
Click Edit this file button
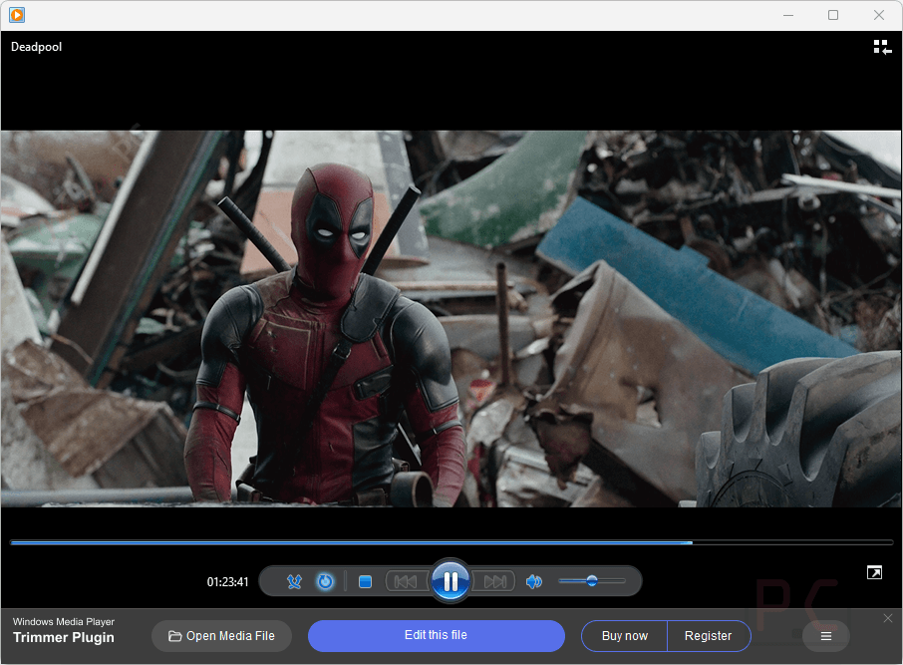[436, 636]
